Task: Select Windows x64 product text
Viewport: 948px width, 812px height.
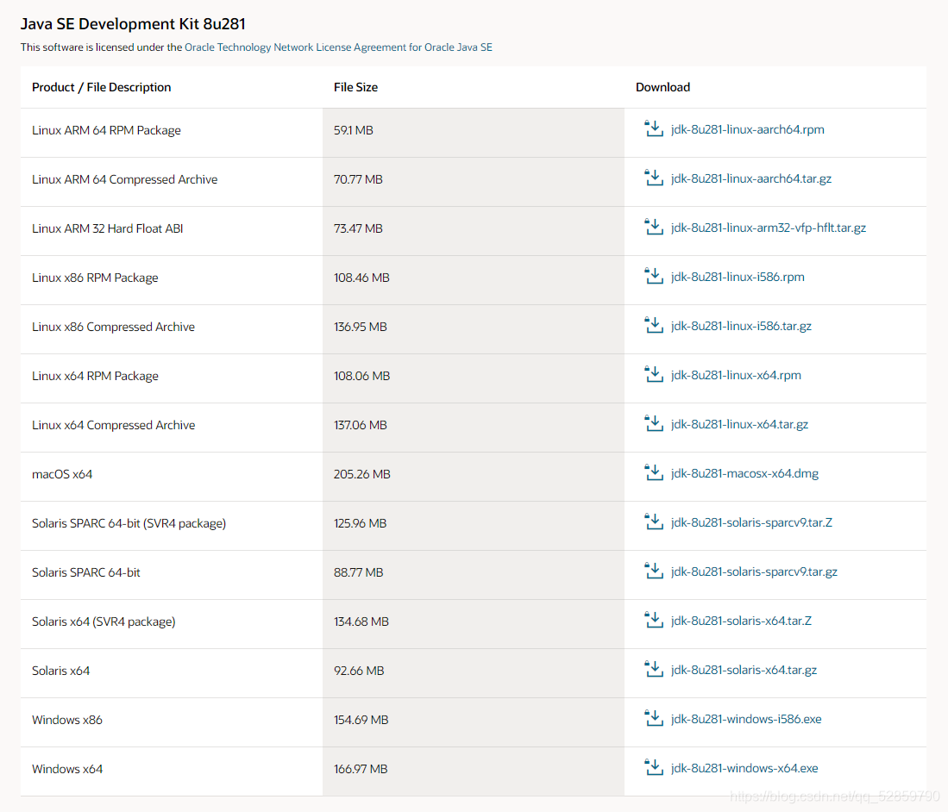Action: pyautogui.click(x=67, y=769)
